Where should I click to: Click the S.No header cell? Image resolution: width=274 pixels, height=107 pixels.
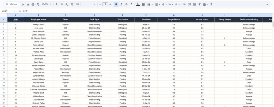click(16, 19)
